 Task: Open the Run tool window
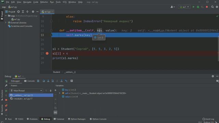[8, 119]
